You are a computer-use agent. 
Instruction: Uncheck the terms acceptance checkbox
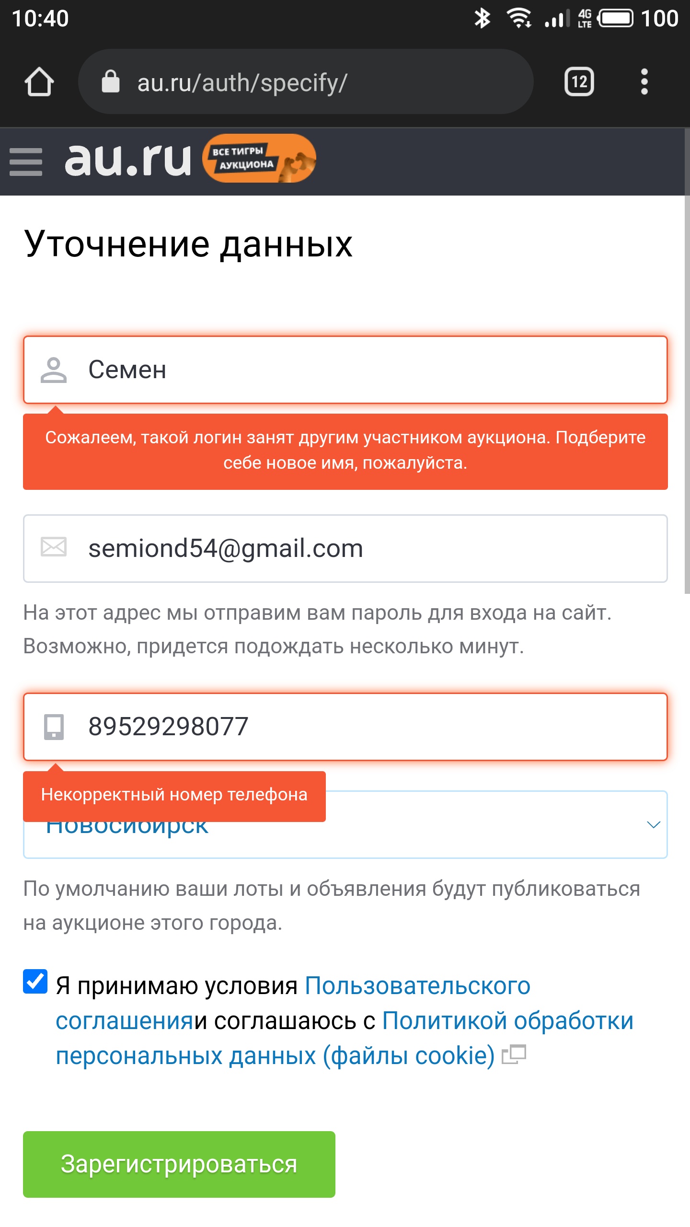coord(35,981)
